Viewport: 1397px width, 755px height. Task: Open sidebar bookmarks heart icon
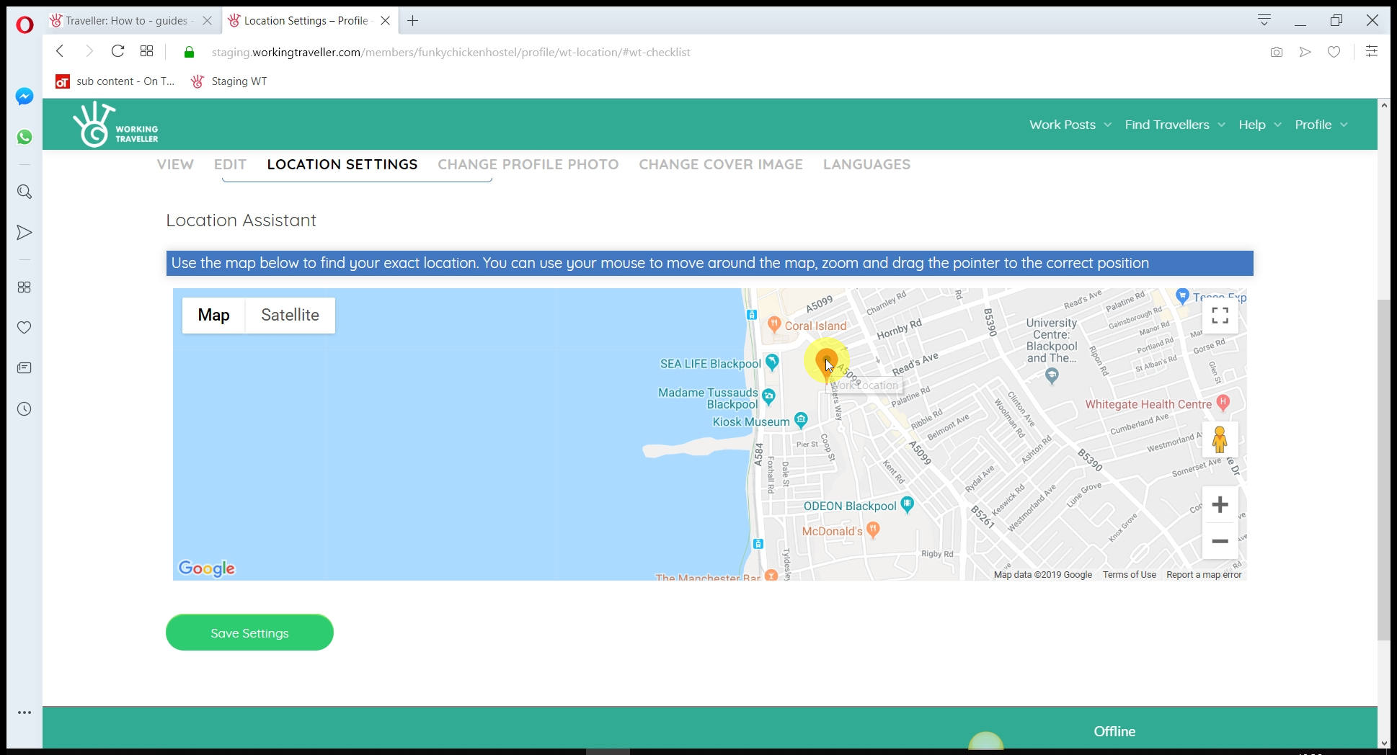coord(25,328)
